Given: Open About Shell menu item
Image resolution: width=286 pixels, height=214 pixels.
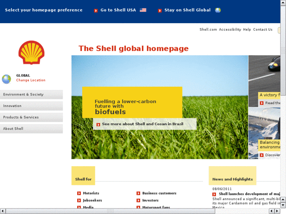Looking at the screenshot, I should (x=31, y=128).
